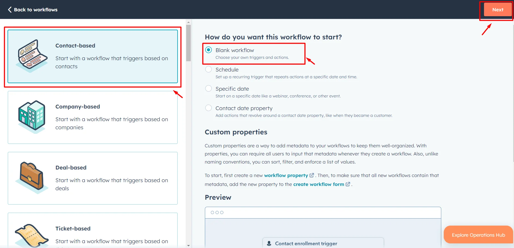Click the contact person icon in enrollment trigger preview
Screen dimensions: 514x248
click(269, 243)
